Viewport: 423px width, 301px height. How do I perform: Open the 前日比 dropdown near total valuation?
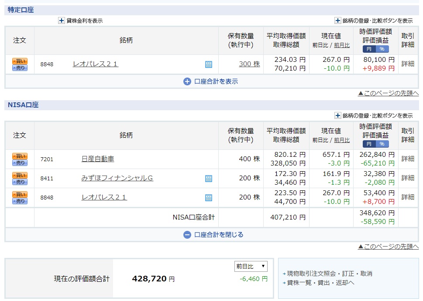click(x=251, y=266)
